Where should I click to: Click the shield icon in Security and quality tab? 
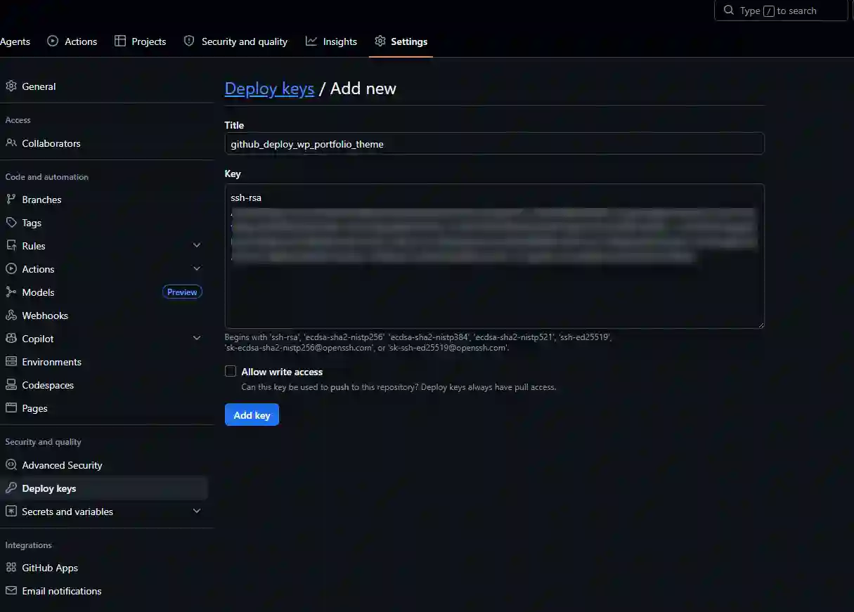(189, 41)
